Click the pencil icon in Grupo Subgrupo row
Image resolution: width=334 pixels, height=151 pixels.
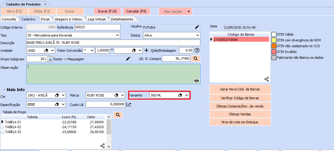[x=128, y=59]
